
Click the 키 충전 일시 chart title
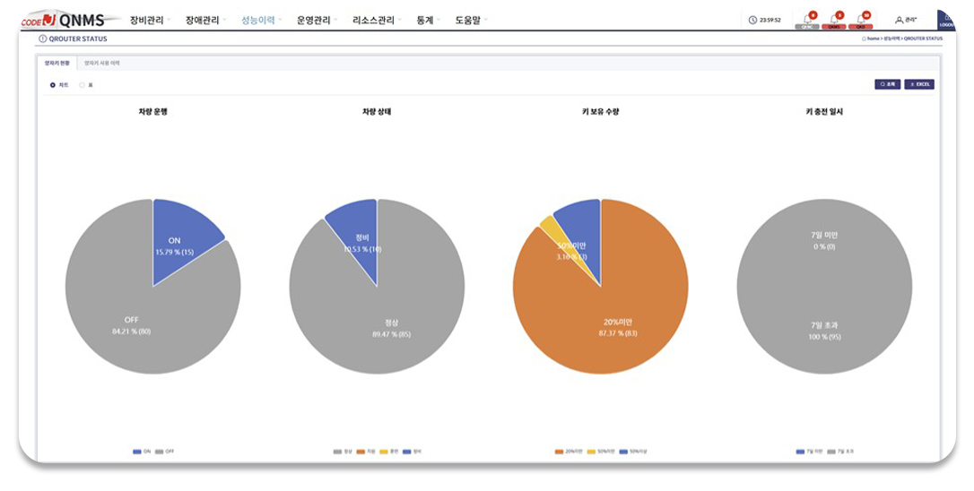click(824, 112)
